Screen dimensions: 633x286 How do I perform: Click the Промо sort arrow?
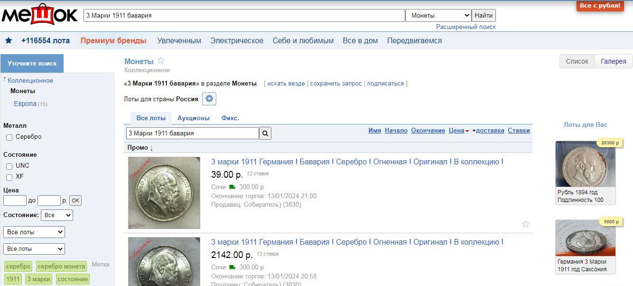(x=151, y=148)
